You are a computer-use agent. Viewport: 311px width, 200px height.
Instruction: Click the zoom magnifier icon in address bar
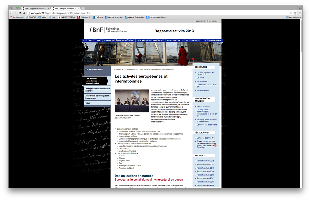(x=291, y=13)
